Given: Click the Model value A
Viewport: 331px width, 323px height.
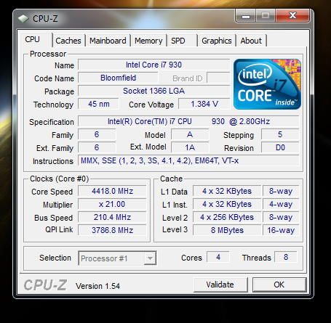Looking at the screenshot, I should (190, 134).
